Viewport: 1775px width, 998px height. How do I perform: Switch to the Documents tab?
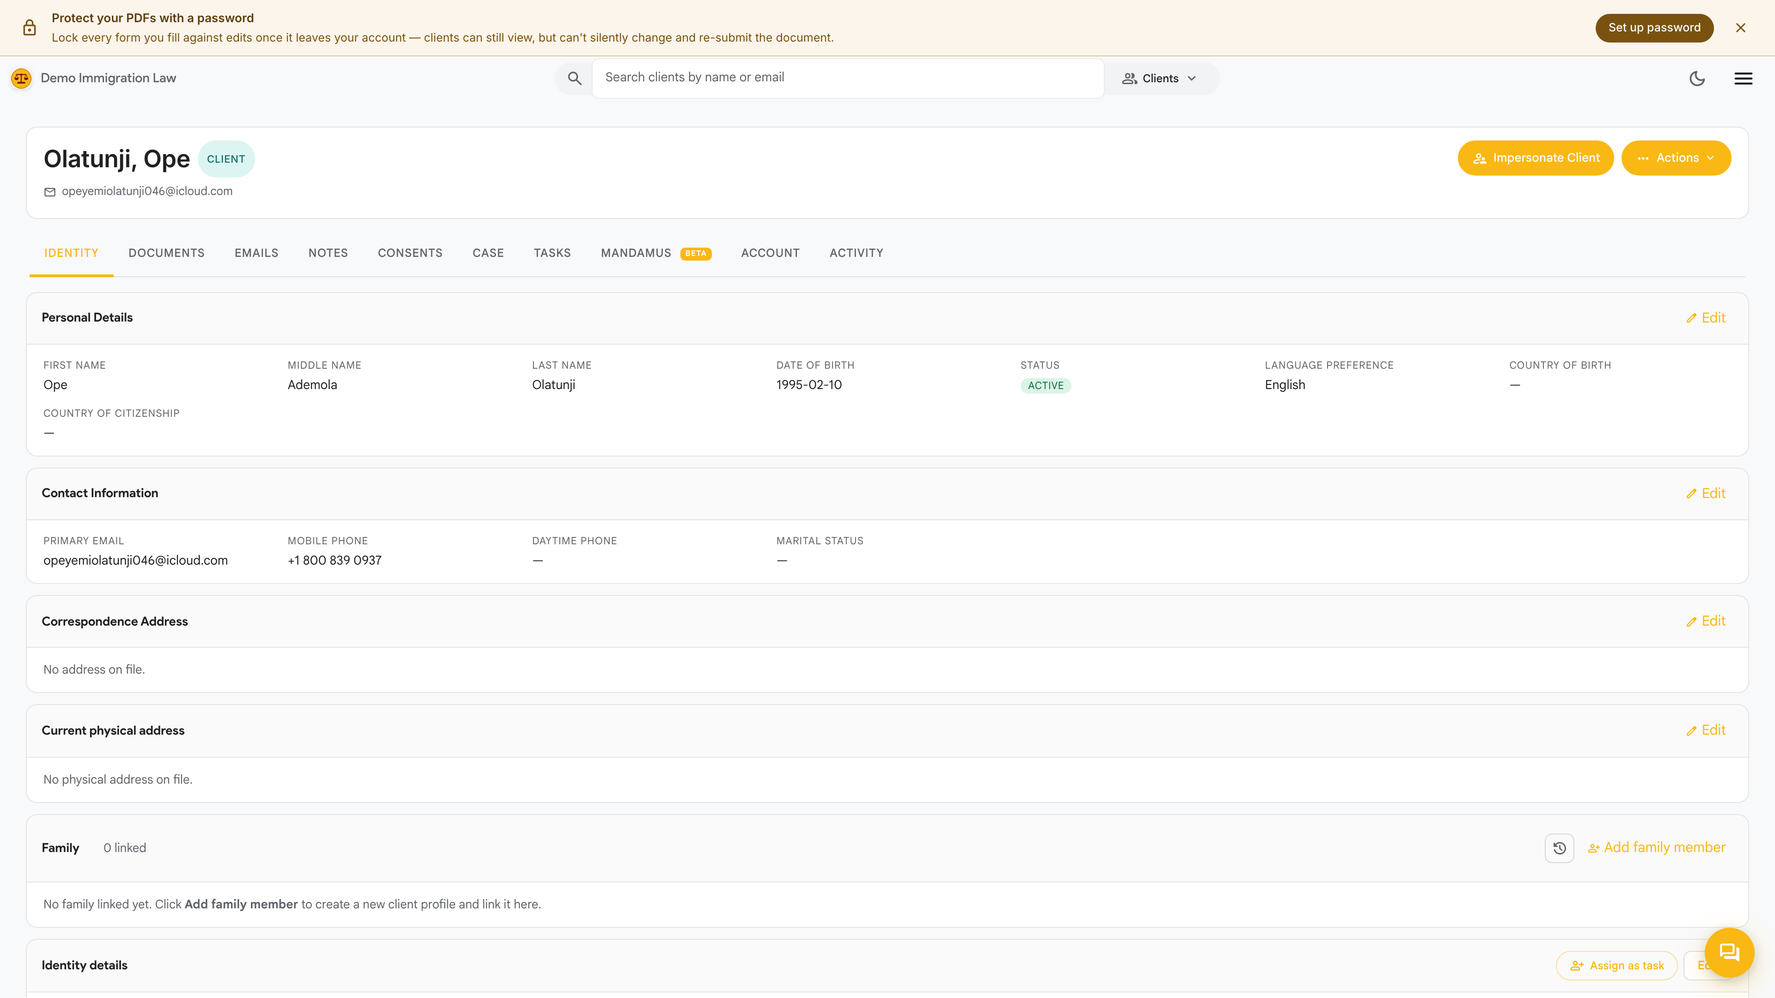coord(167,253)
